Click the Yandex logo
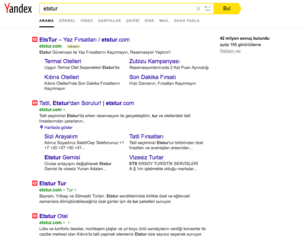Image resolution: width=301 pixels, height=240 pixels. [18, 8]
